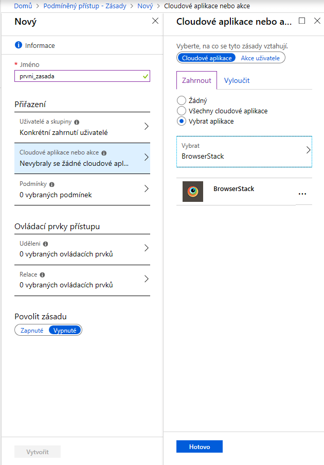This screenshot has width=324, height=465.
Task: Click the Jméno policy name field
Action: tap(78, 76)
